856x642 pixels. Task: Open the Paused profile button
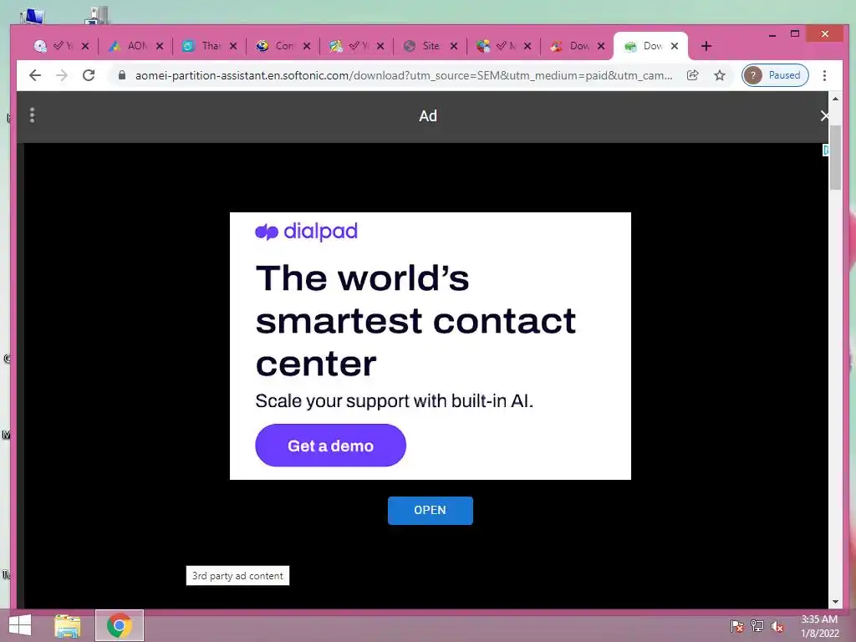coord(775,75)
